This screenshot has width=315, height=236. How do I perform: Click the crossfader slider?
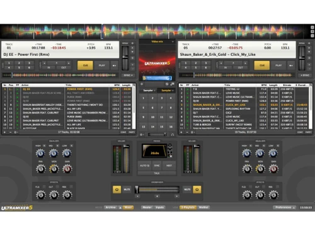pos(157,189)
